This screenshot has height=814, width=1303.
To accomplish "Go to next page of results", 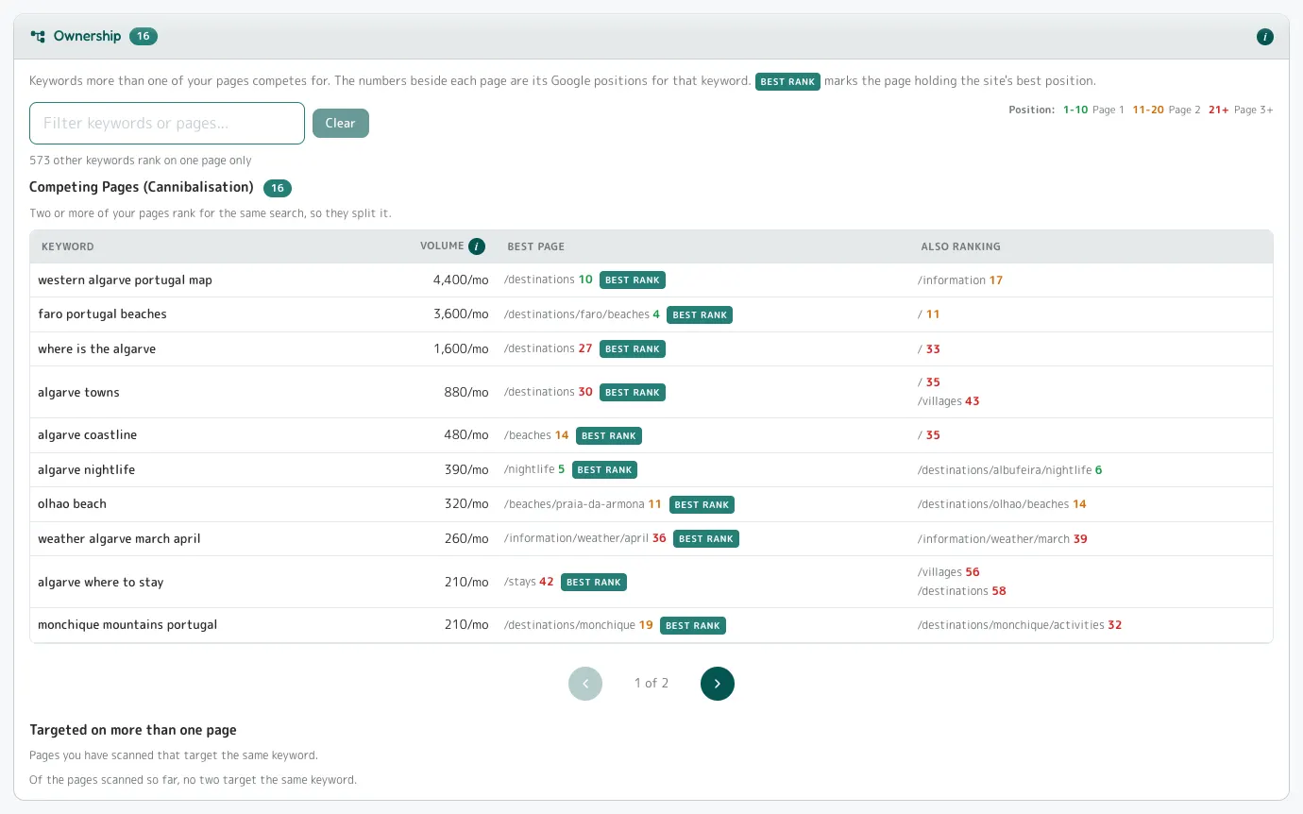I will click(x=718, y=684).
